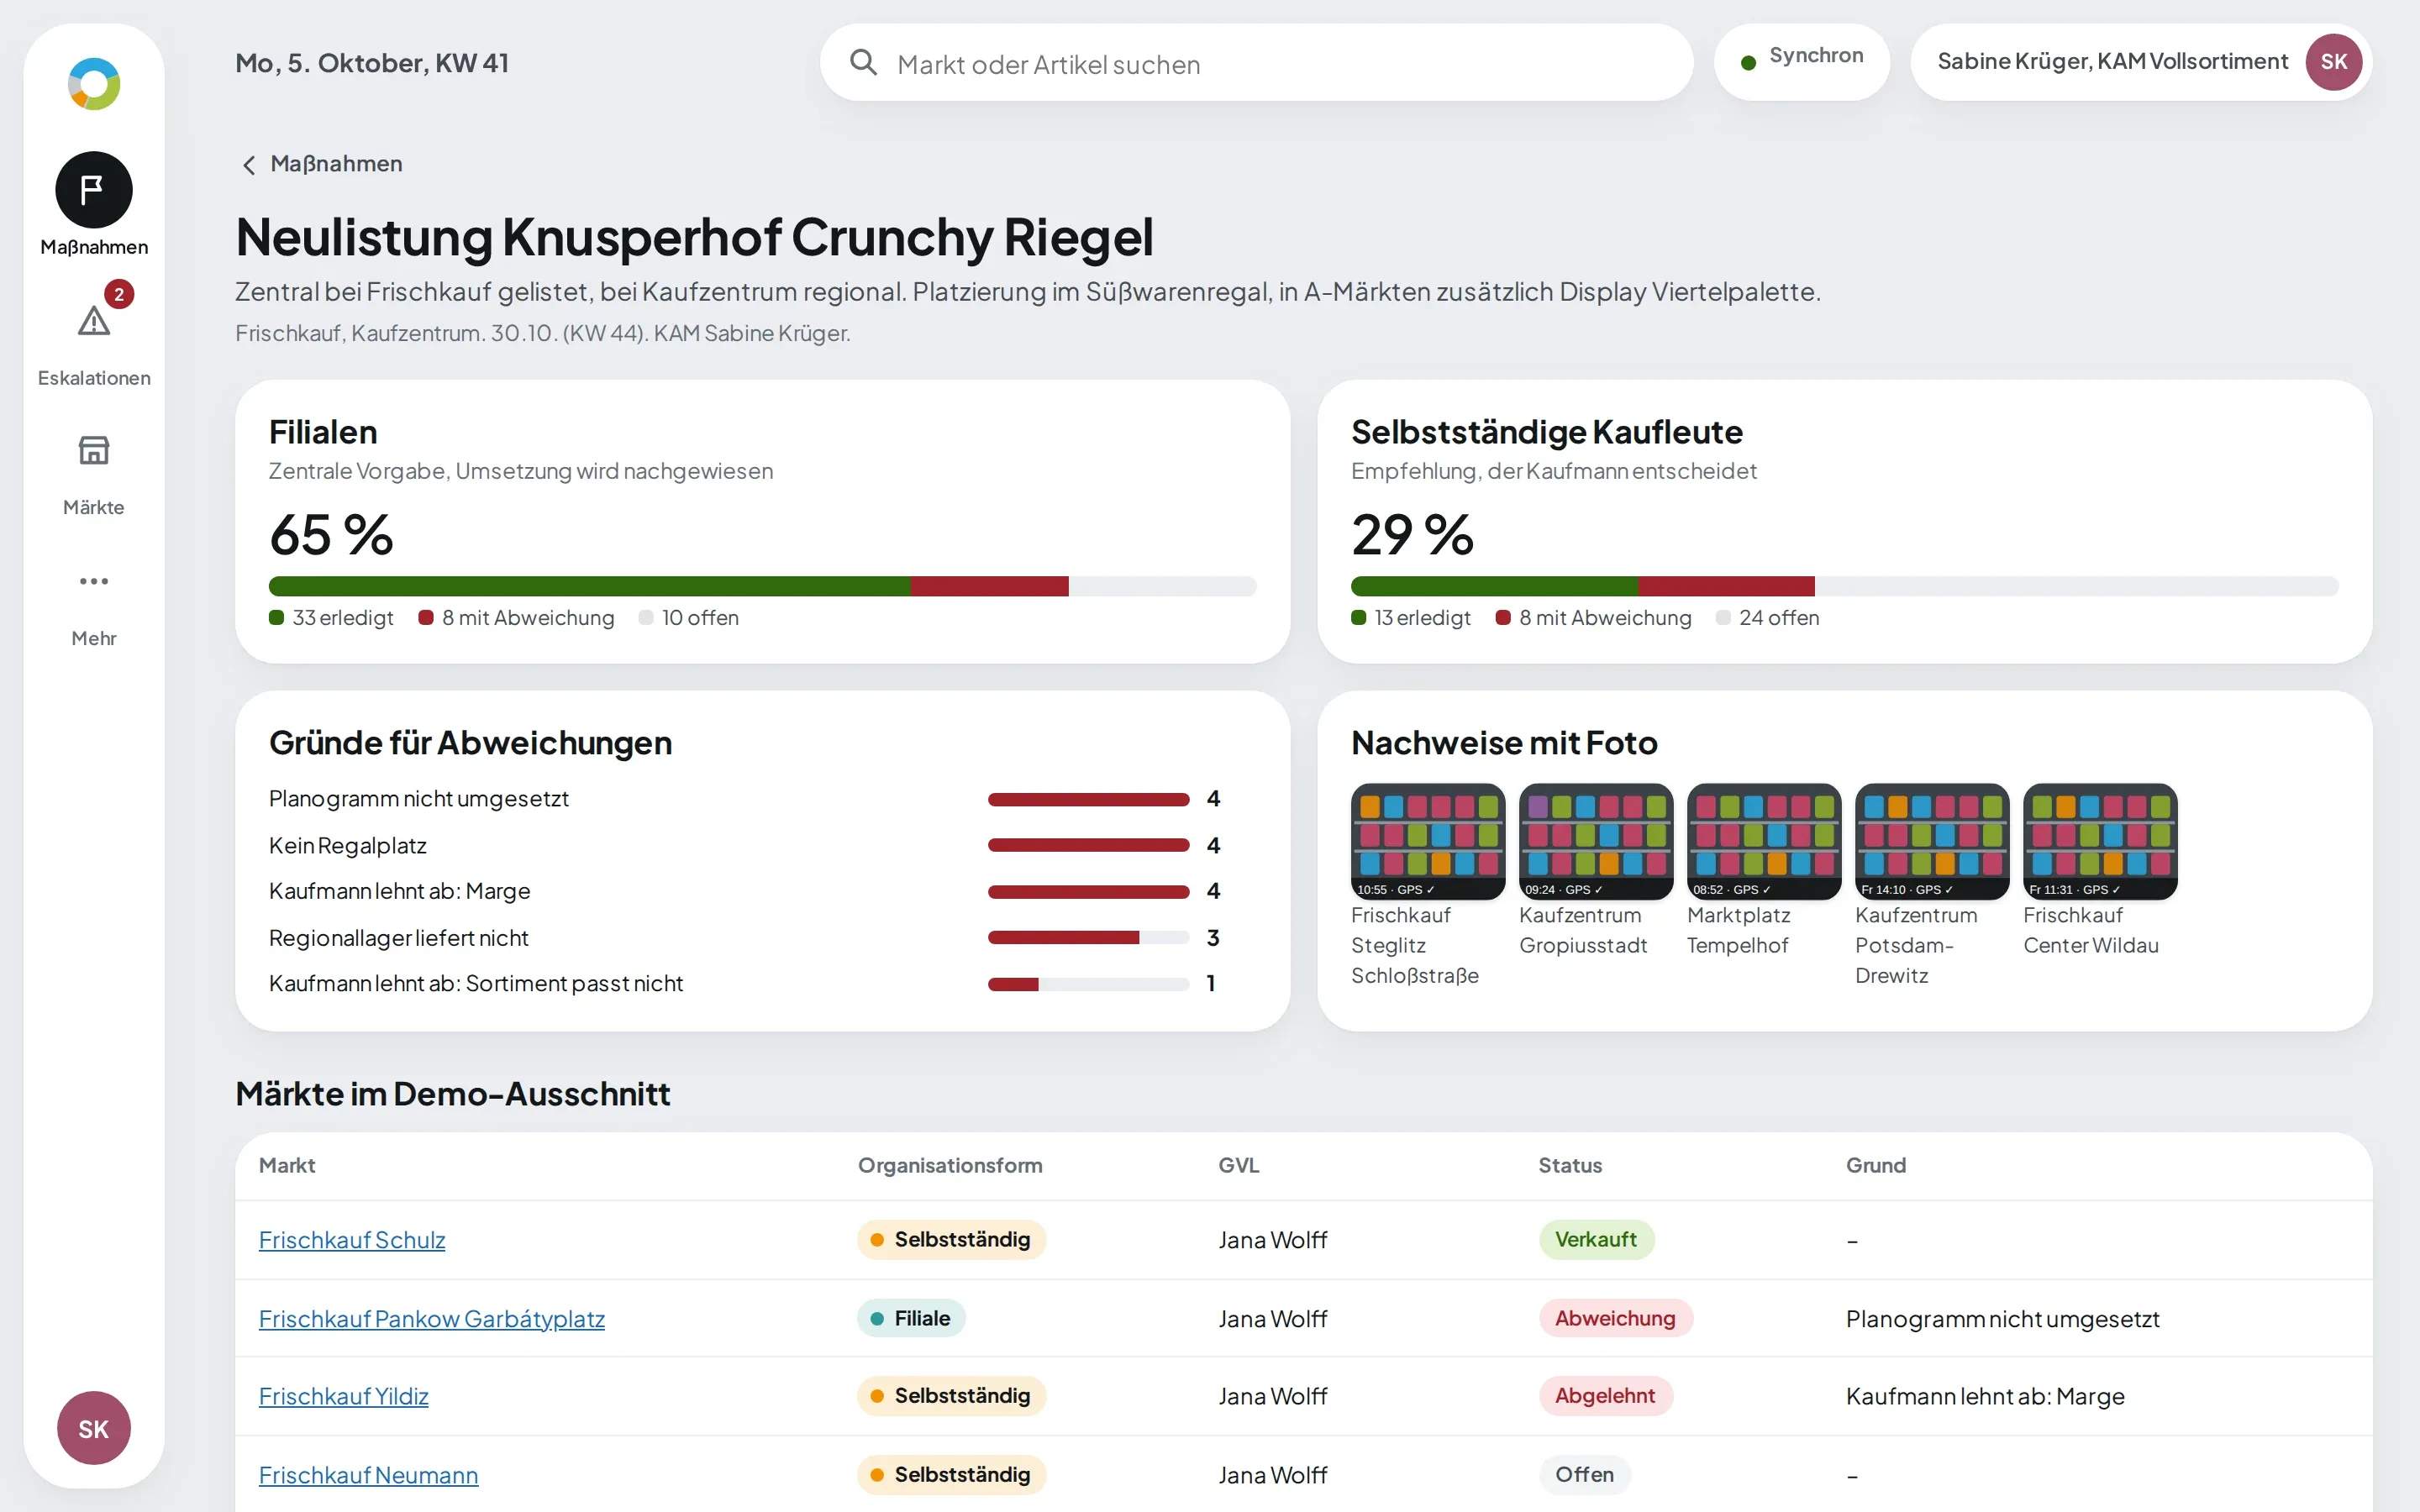Click the Abweichung status badge
The height and width of the screenshot is (1512, 2420).
pyautogui.click(x=1615, y=1319)
